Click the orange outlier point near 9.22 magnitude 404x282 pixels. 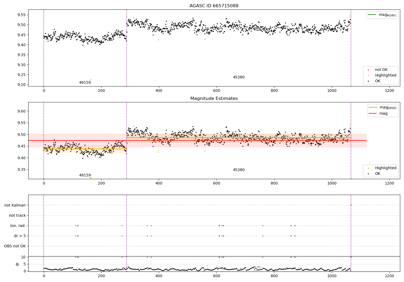[90, 80]
